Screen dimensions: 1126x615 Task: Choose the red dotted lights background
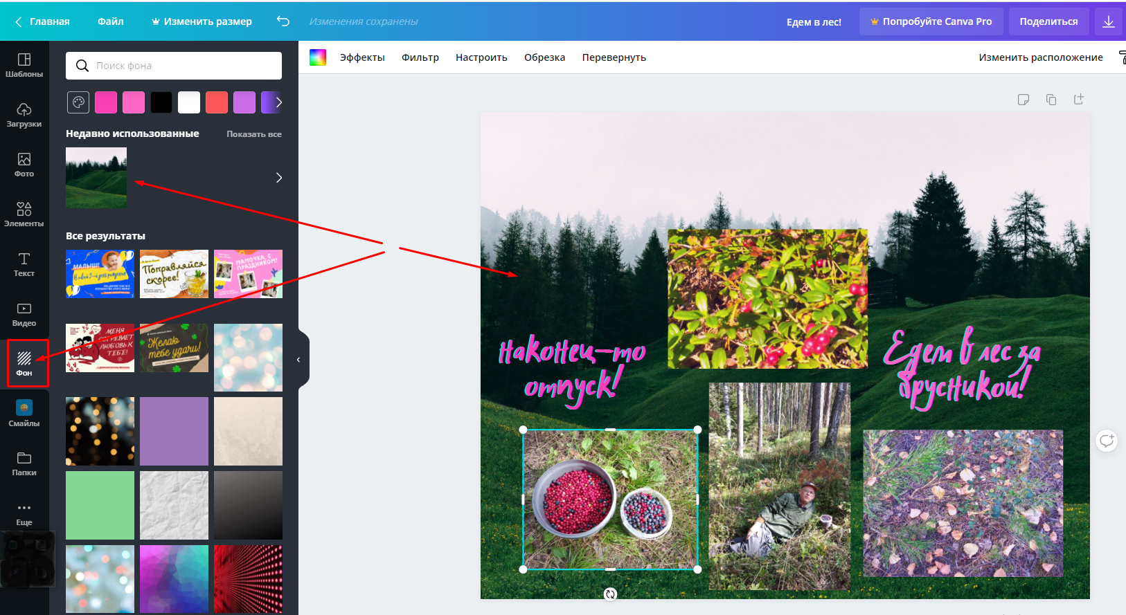248,579
